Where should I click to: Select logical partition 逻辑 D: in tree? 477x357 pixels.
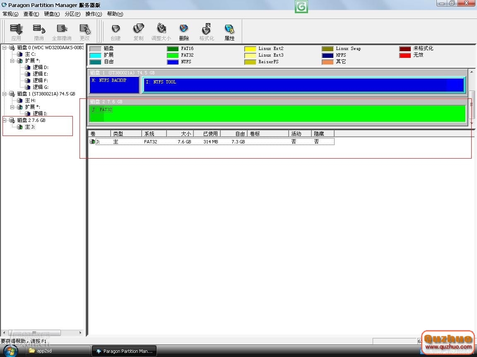[40, 67]
